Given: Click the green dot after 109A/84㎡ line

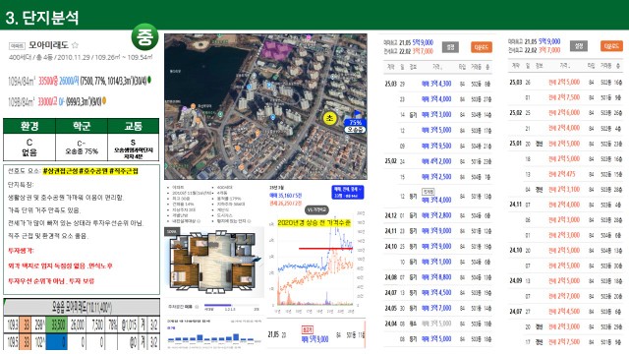Looking at the screenshot, I should pos(149,80).
